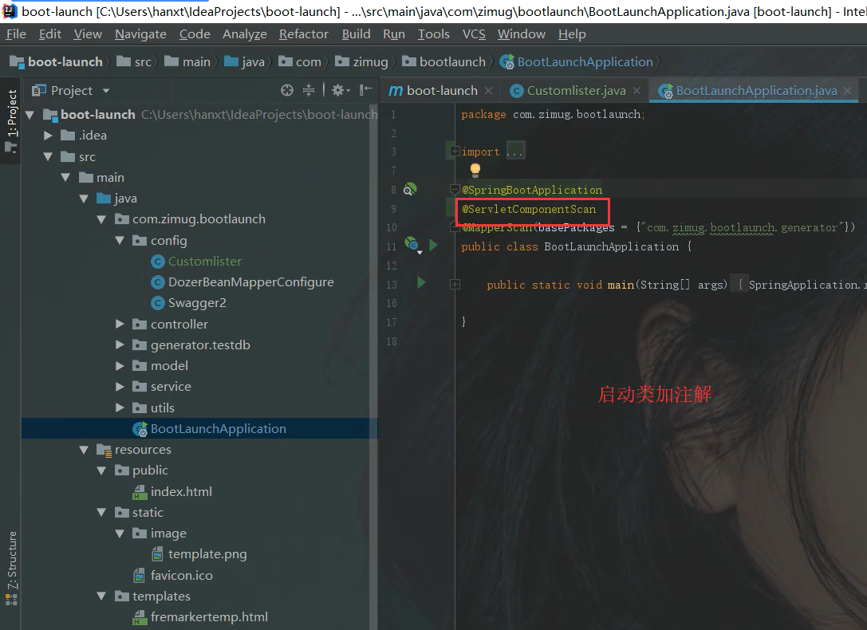This screenshot has height=630, width=867.
Task: Click the Swagger2 class icon
Action: tap(158, 303)
